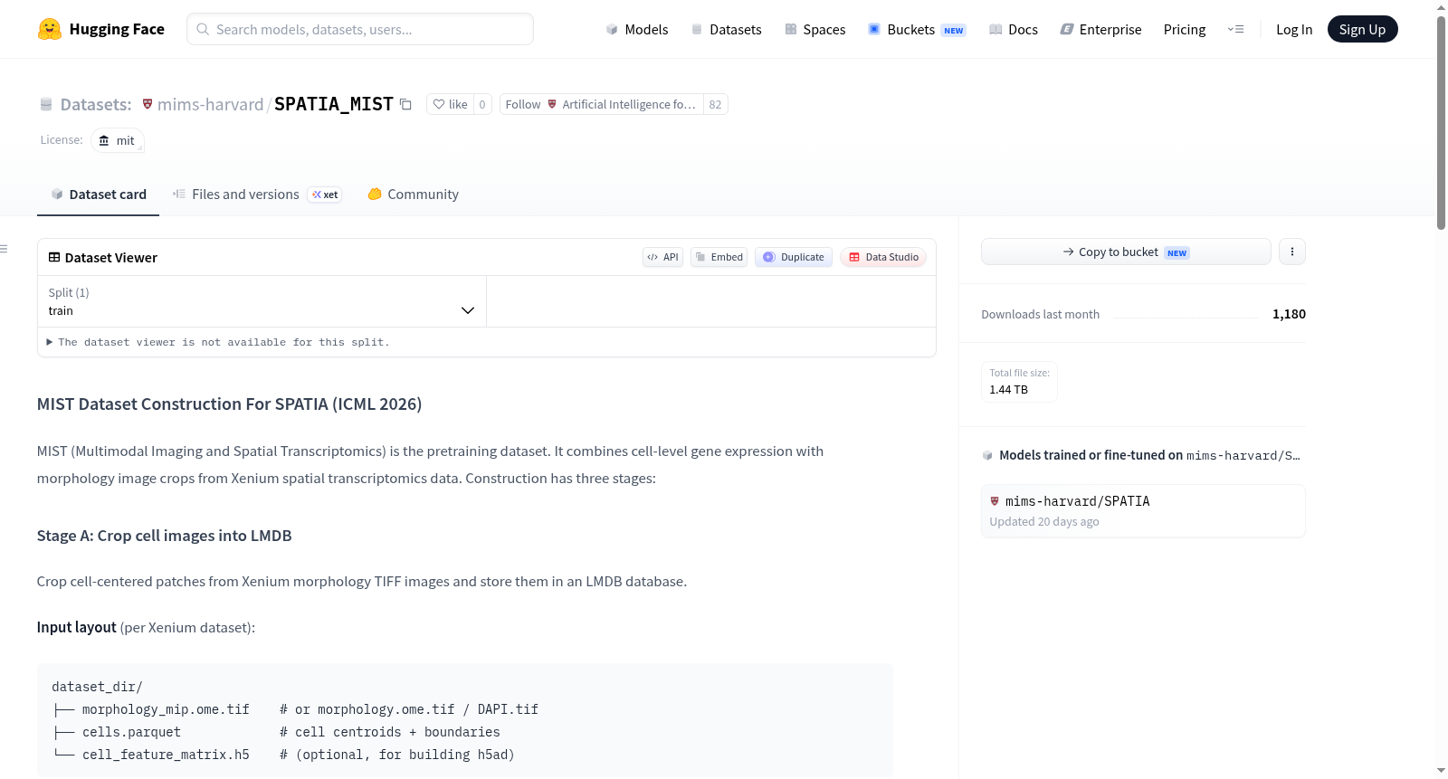Open Models in the top navigation
This screenshot has width=1448, height=779.
click(637, 30)
